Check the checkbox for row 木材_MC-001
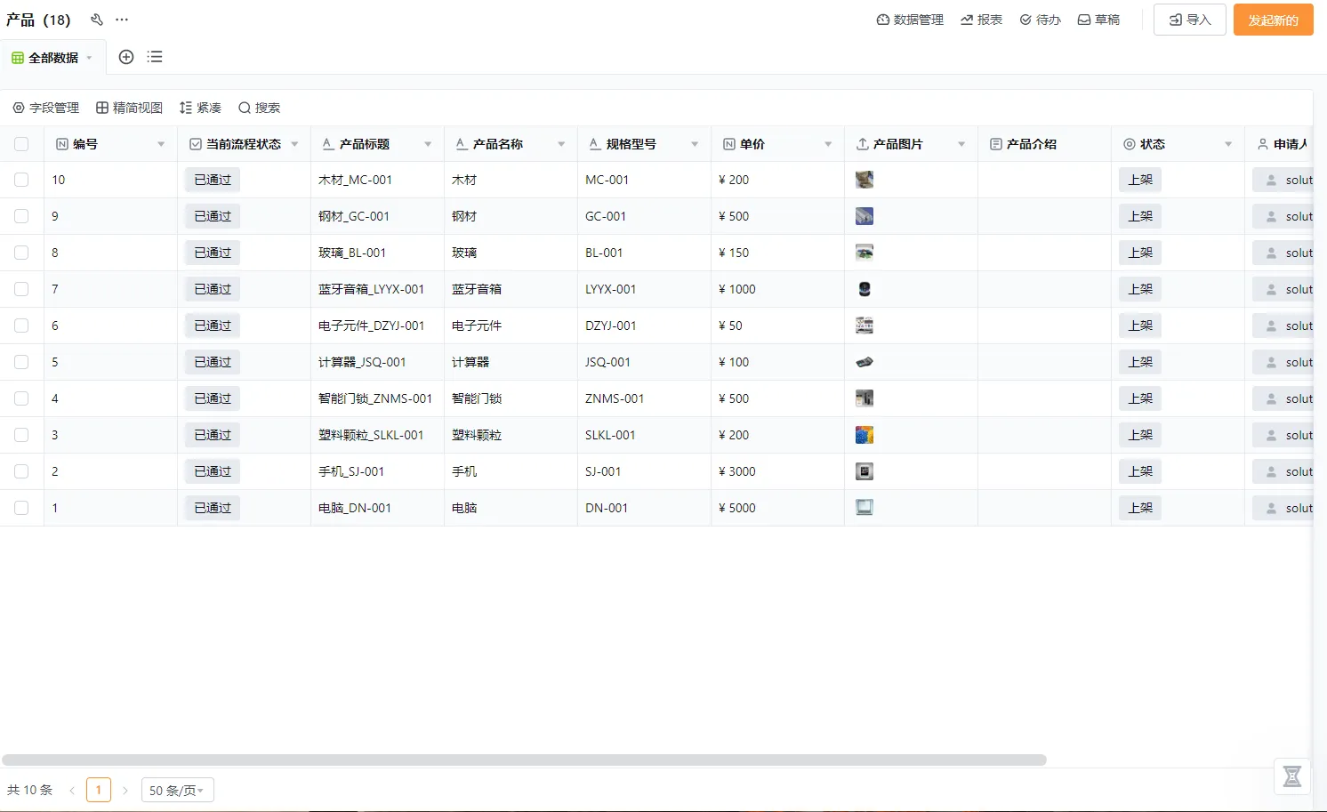This screenshot has width=1327, height=812. point(22,179)
